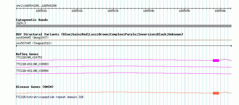This screenshot has height=105, width=239.
Task: Click the nsv834445 (Wong2007) variant label
Action: point(32,37)
